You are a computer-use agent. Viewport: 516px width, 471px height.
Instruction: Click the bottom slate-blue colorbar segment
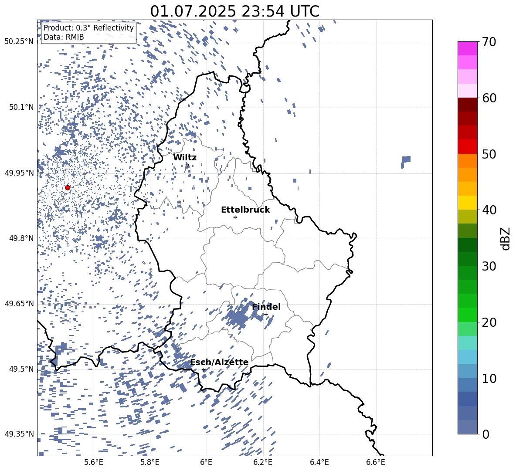(467, 427)
